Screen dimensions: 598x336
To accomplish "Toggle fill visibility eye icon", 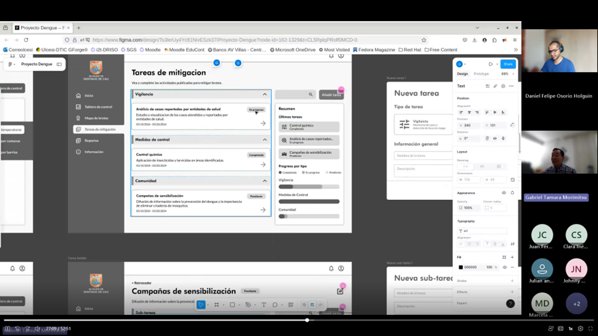I will point(504,267).
